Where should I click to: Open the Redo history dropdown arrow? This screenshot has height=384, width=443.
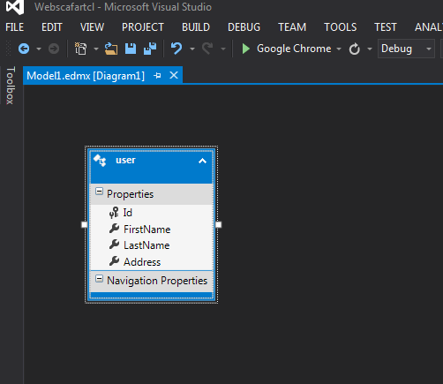(223, 49)
